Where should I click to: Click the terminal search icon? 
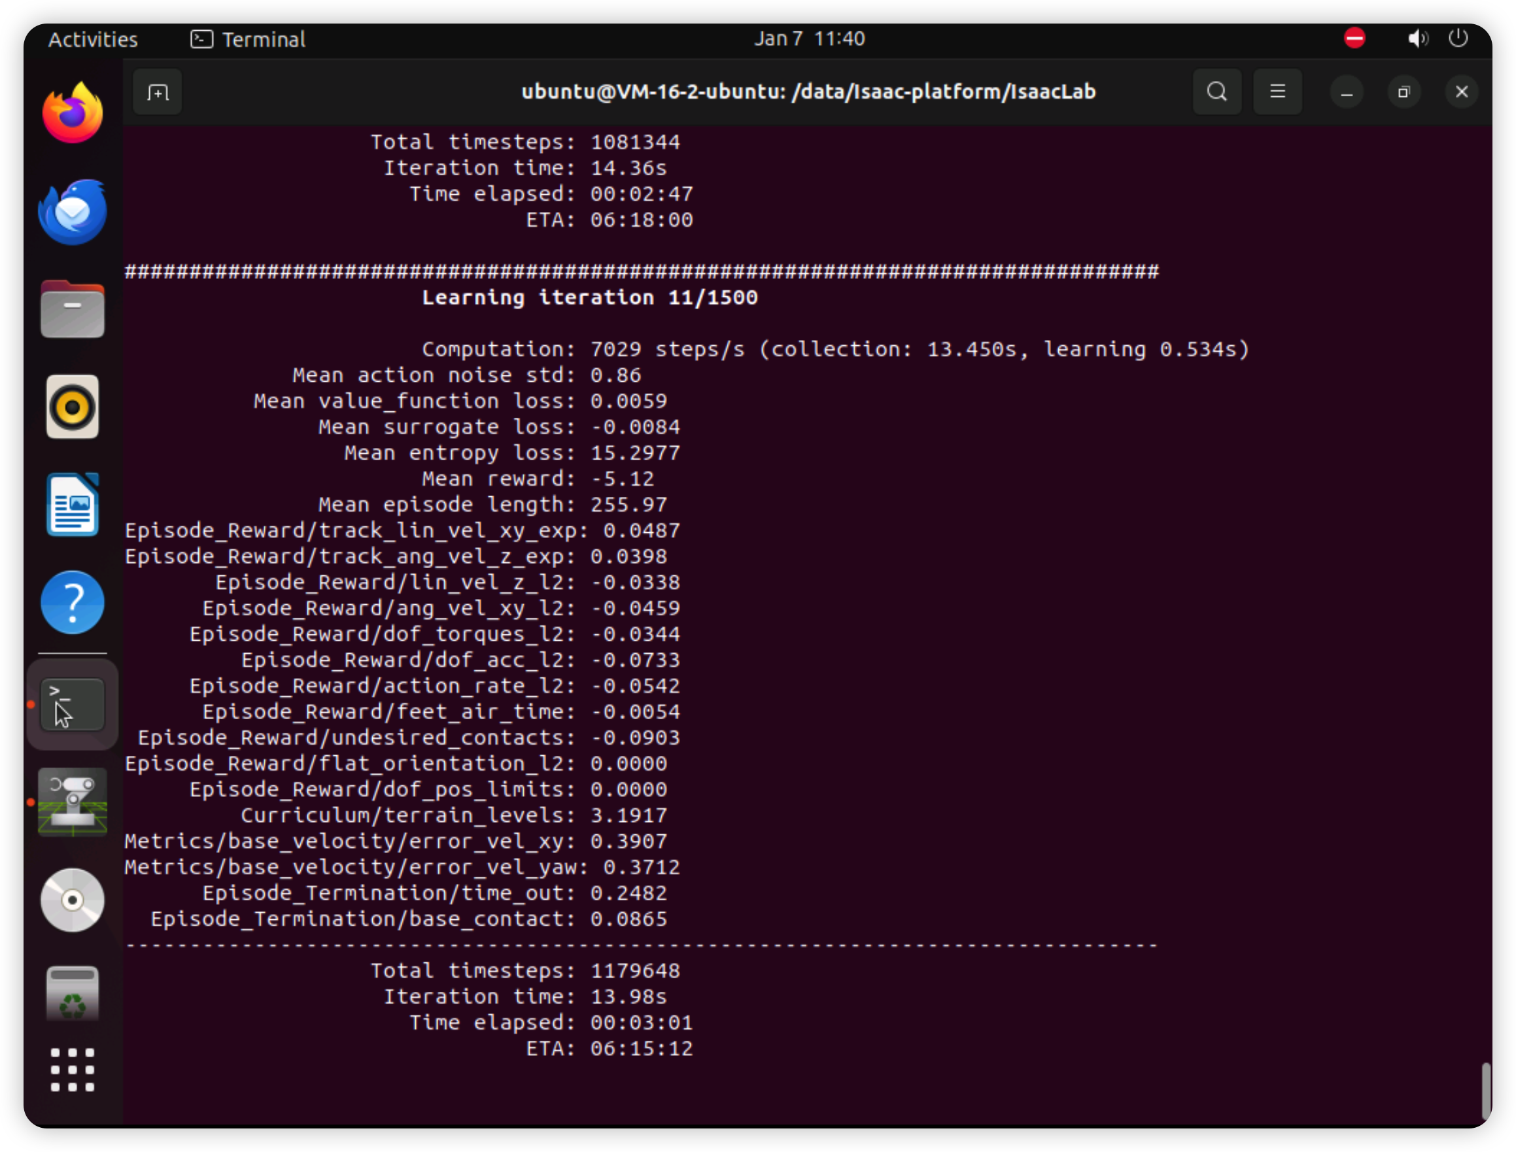click(x=1216, y=92)
